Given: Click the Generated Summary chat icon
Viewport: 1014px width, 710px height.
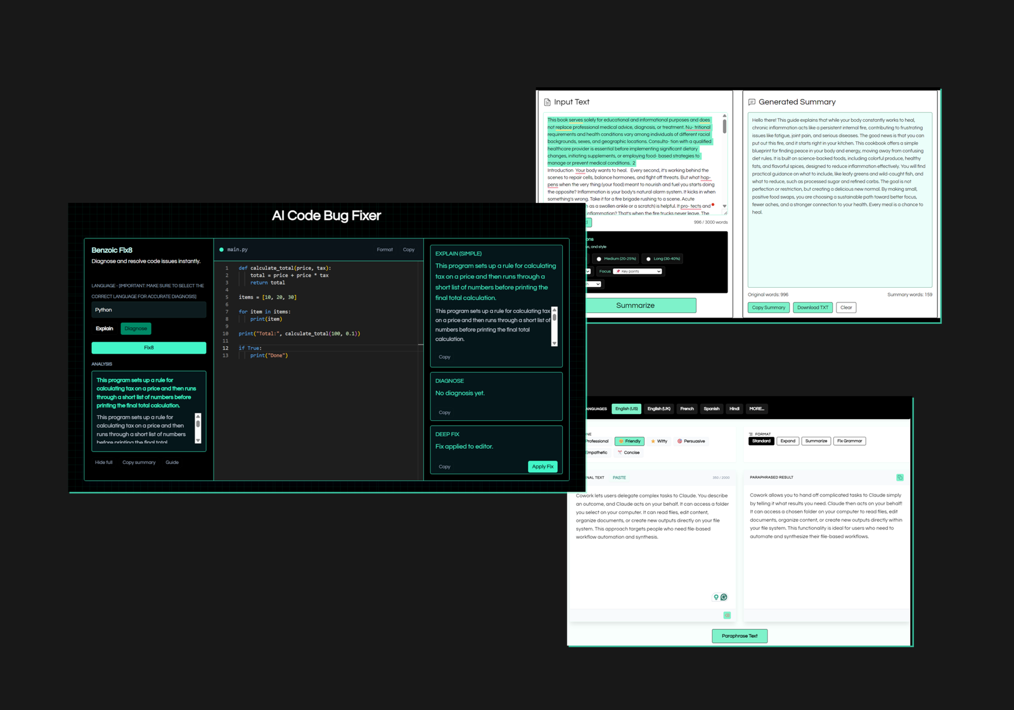Looking at the screenshot, I should tap(752, 102).
